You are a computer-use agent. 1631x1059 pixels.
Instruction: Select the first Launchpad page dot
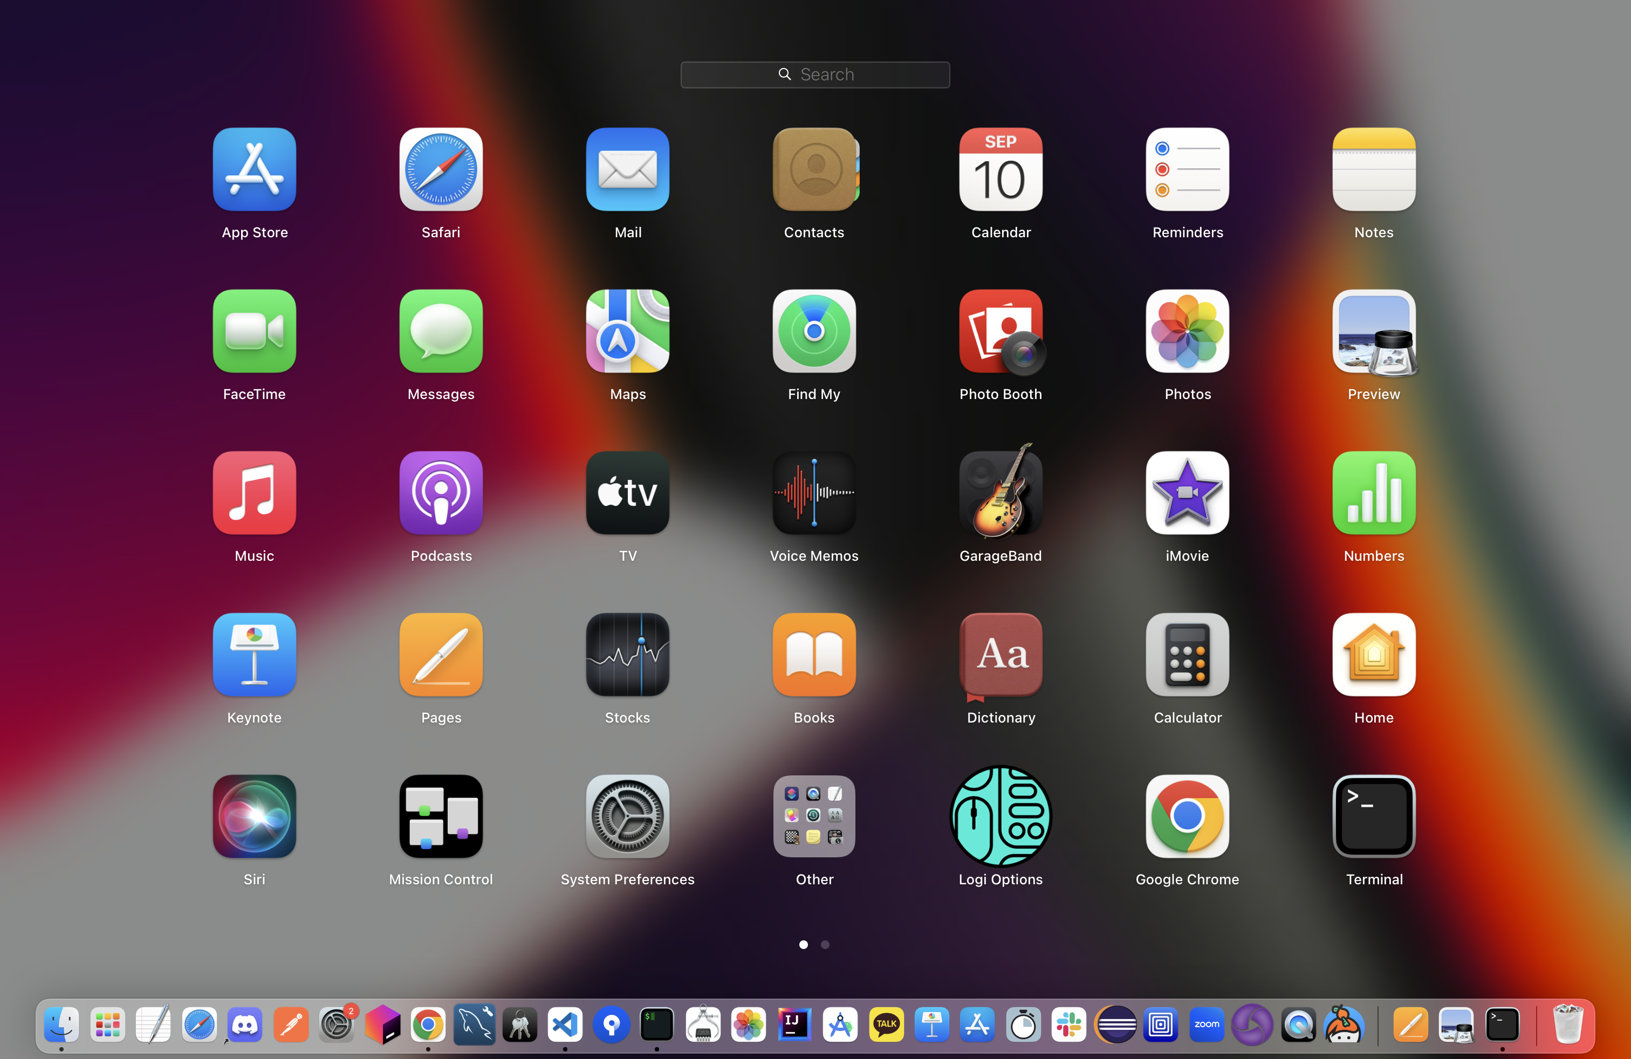tap(803, 945)
